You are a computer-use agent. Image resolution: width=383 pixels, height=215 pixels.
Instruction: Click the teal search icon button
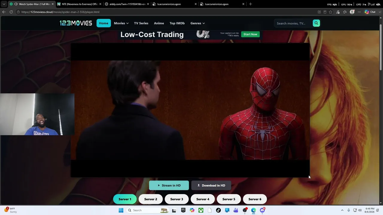point(316,23)
